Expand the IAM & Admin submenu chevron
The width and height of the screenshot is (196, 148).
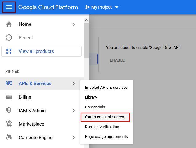(x=74, y=111)
